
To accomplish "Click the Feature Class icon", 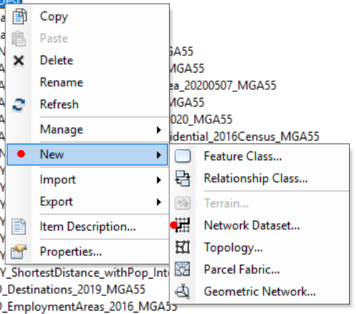I will (183, 156).
